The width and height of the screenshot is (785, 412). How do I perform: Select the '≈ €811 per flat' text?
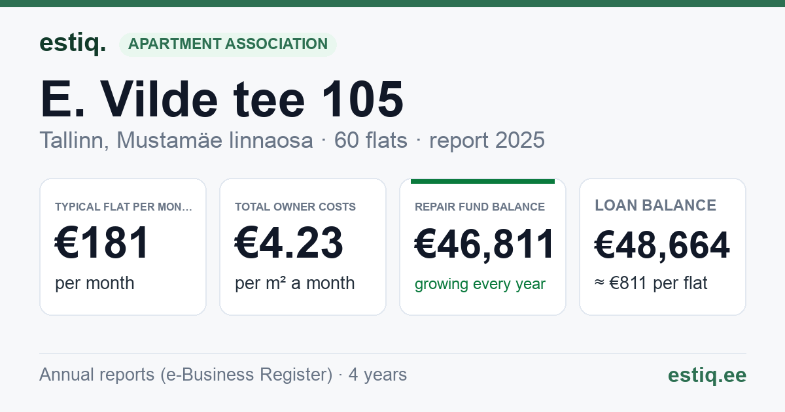pyautogui.click(x=651, y=284)
